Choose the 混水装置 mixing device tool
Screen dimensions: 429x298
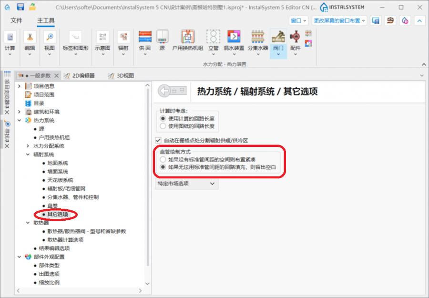(233, 37)
